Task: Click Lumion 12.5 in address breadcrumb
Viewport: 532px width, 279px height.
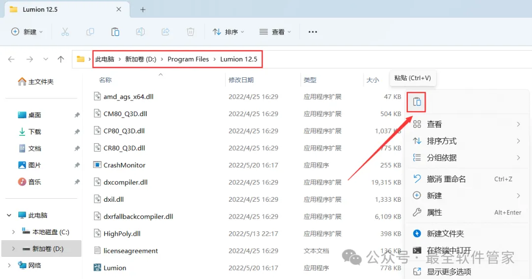Action: point(239,60)
